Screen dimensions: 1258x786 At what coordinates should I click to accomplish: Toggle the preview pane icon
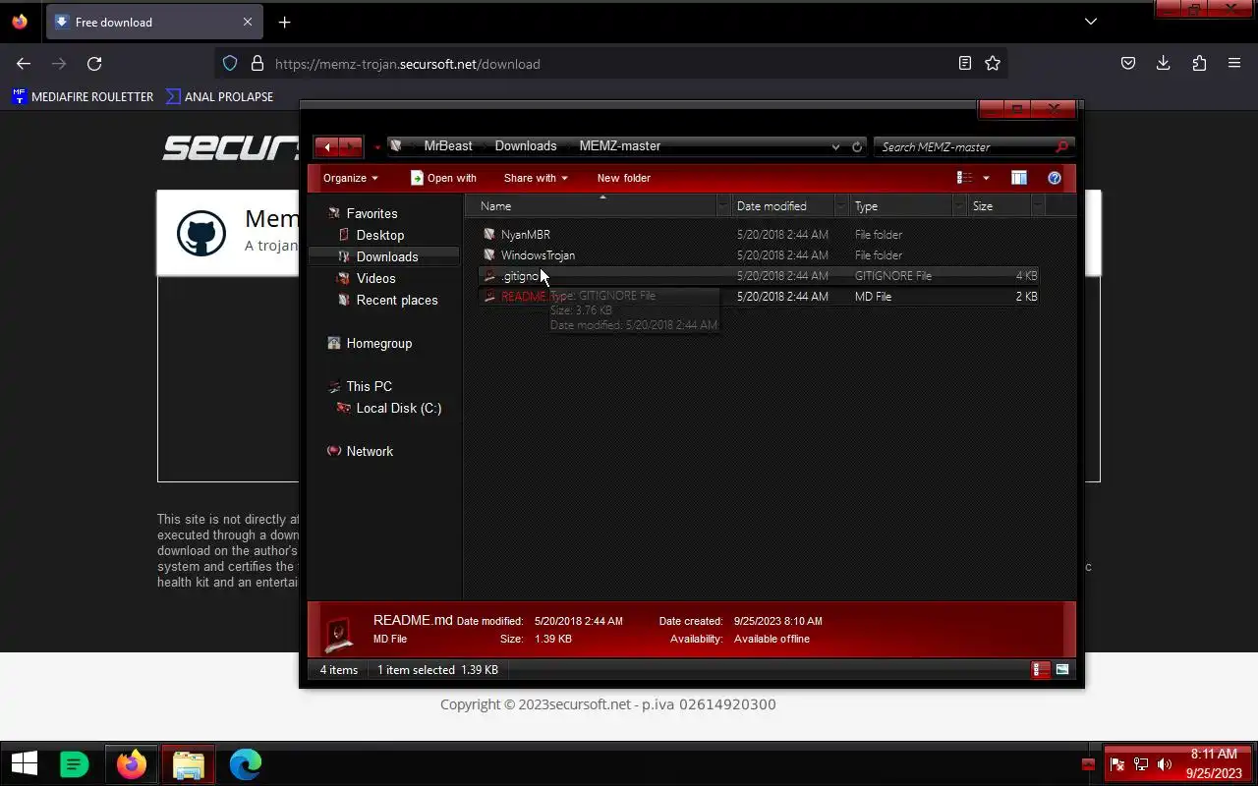(1019, 178)
